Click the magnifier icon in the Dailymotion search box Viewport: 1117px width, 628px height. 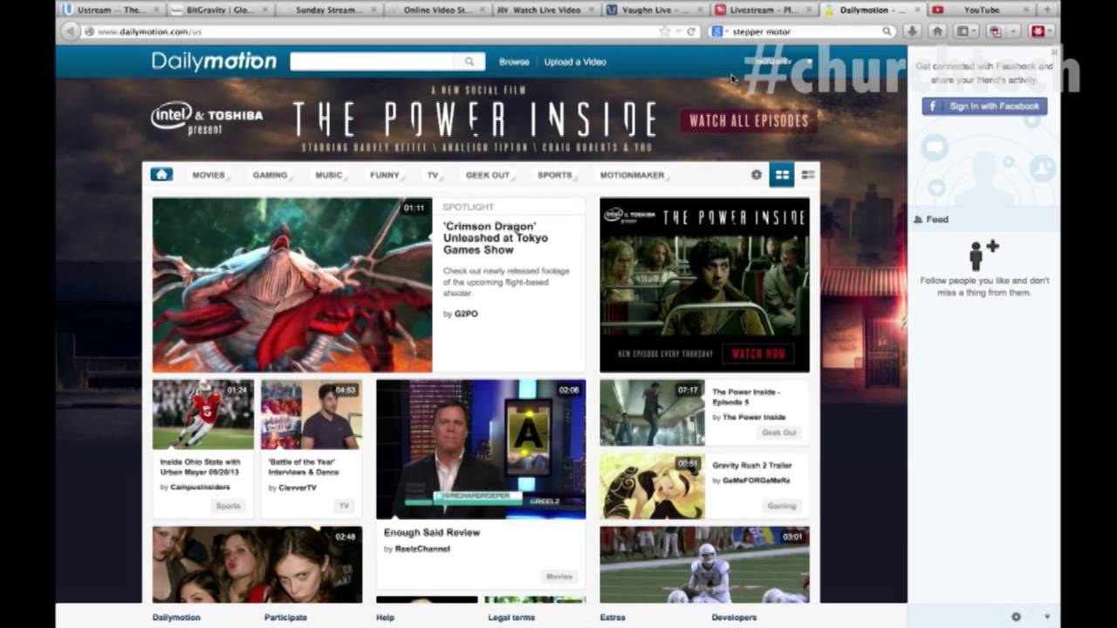pos(470,62)
